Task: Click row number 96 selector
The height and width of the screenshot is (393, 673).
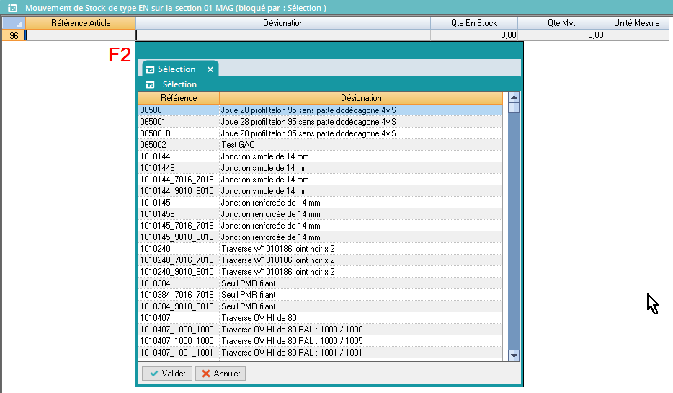Action: click(14, 35)
